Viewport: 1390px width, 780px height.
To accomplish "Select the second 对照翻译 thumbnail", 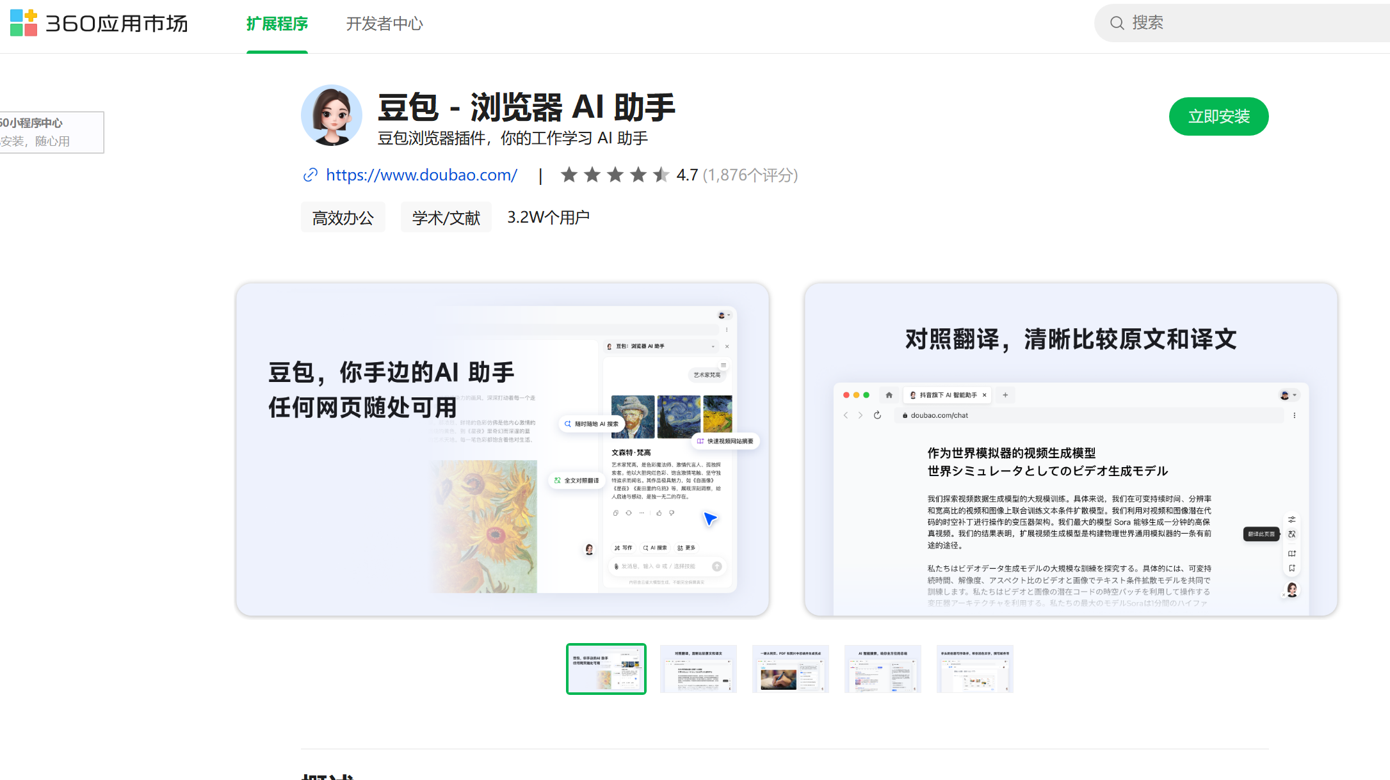I will [x=698, y=669].
